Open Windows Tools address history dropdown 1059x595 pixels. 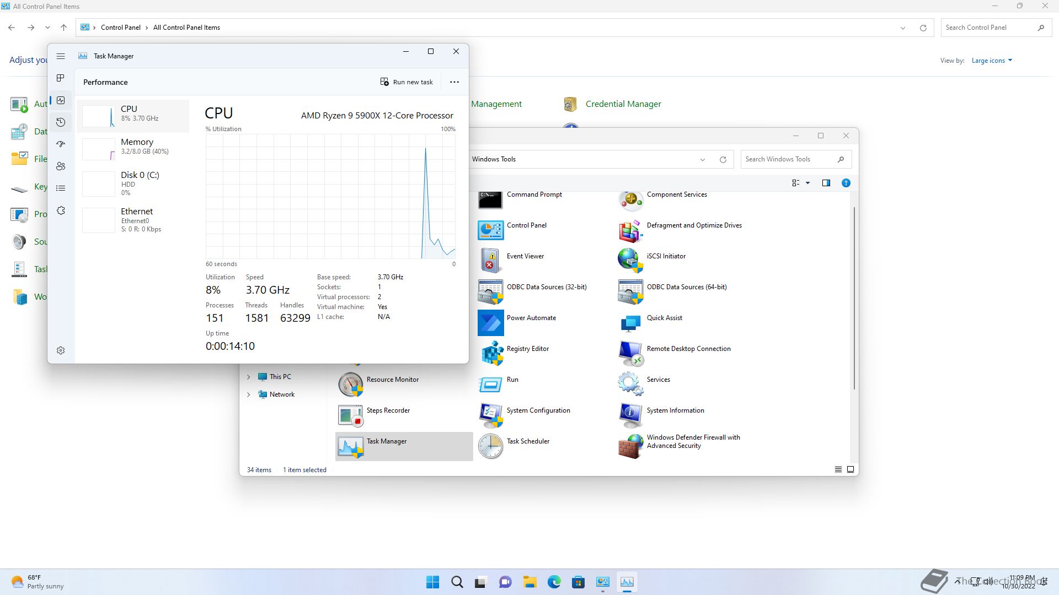point(703,160)
